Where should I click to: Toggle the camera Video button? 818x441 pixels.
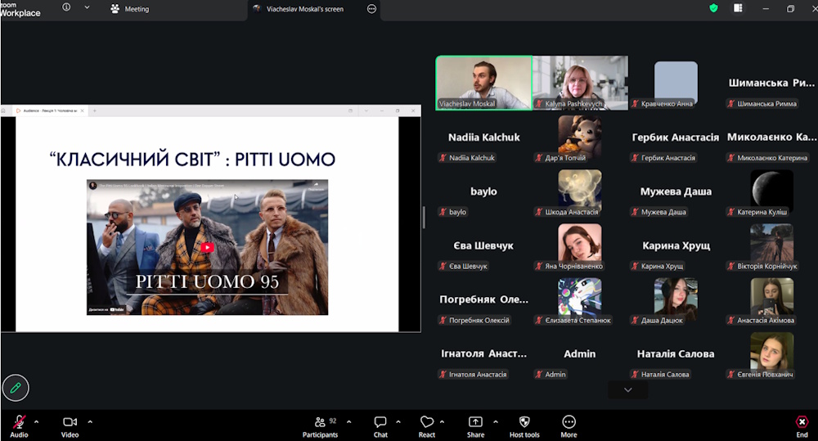point(70,422)
